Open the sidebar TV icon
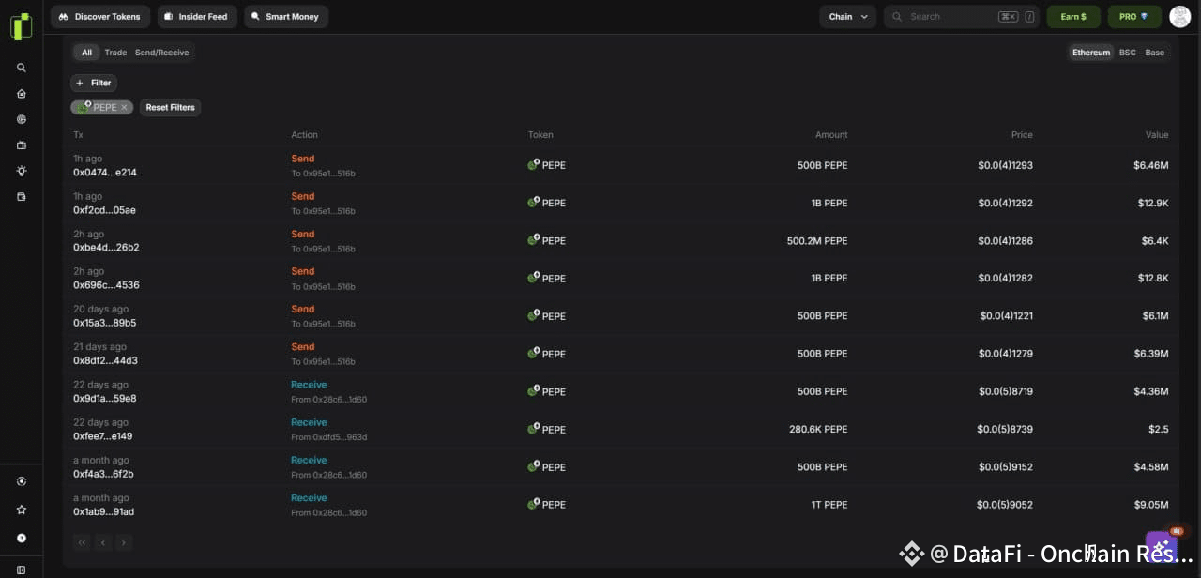Viewport: 1201px width, 578px height. pyautogui.click(x=22, y=145)
